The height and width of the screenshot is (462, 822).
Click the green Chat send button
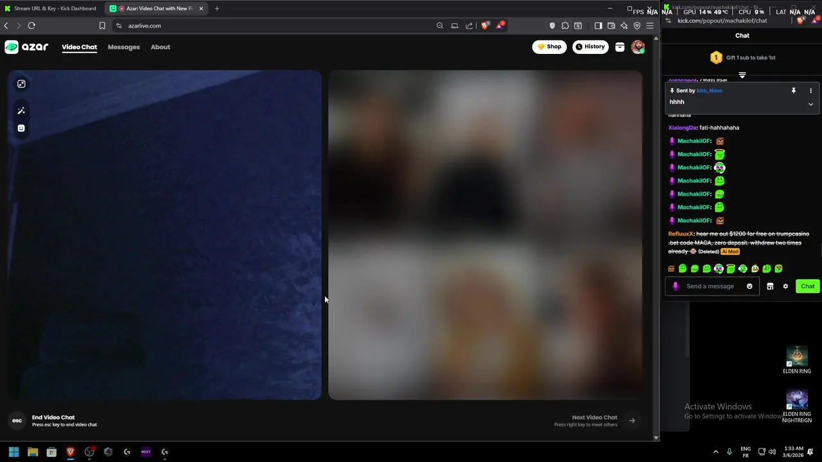pos(807,286)
